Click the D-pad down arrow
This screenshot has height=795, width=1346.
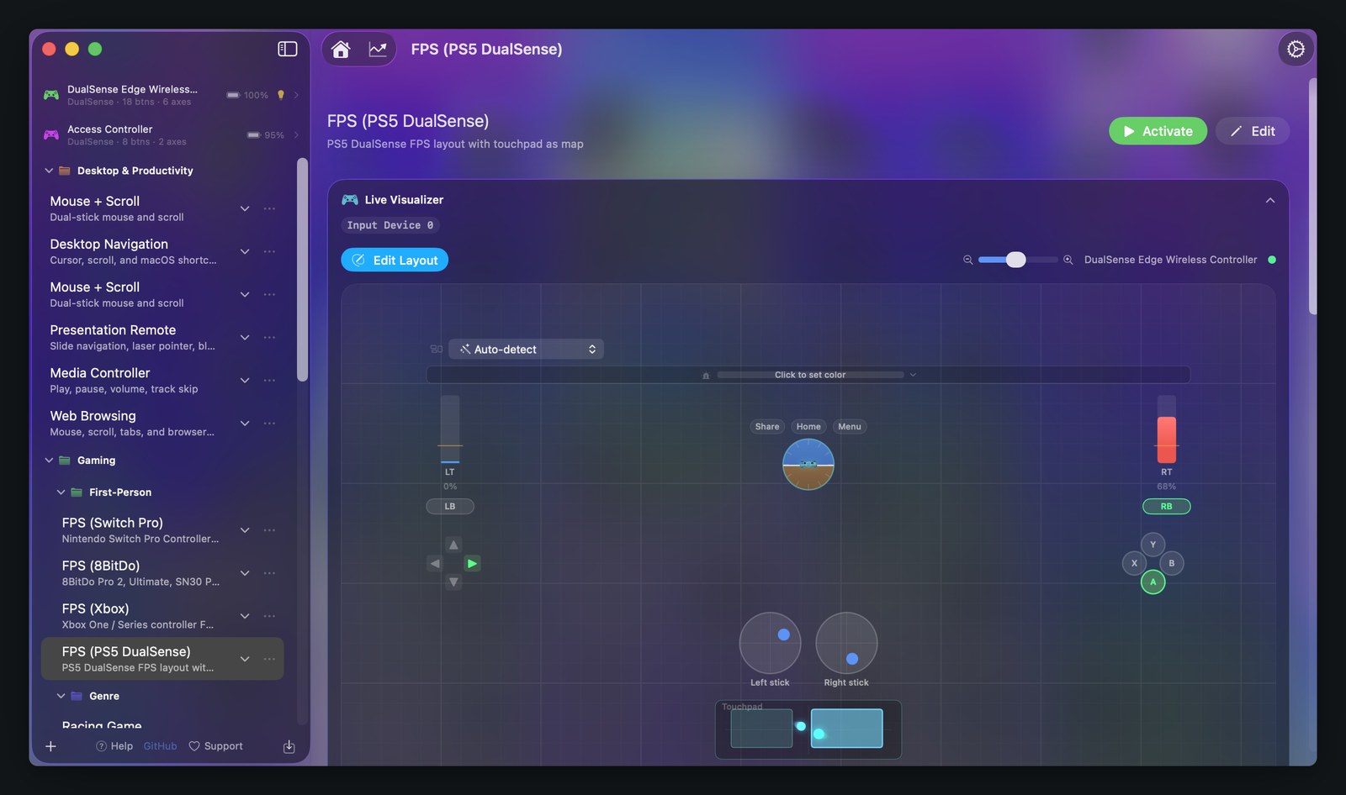(453, 582)
